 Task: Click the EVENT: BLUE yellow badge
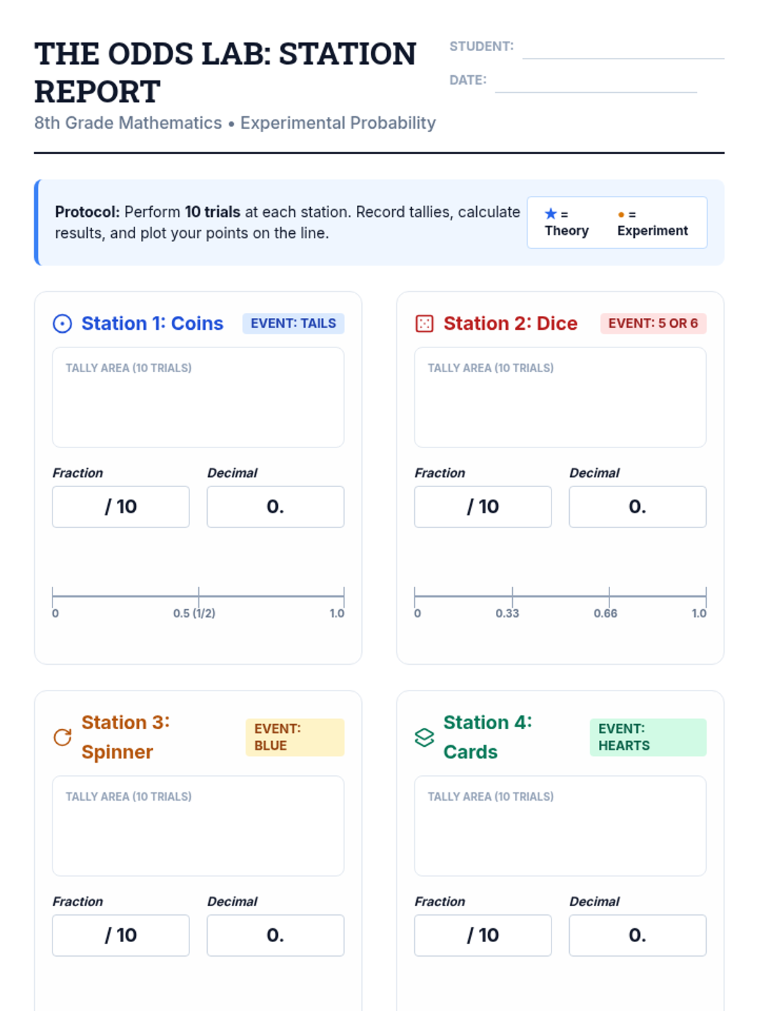(x=295, y=737)
